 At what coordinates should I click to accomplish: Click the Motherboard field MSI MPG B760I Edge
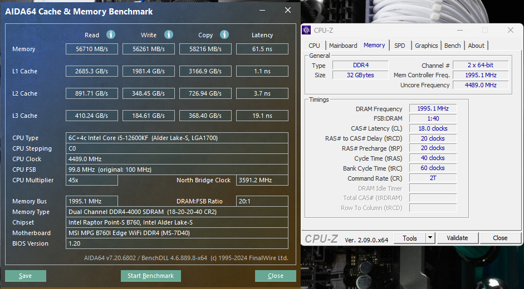click(x=177, y=233)
